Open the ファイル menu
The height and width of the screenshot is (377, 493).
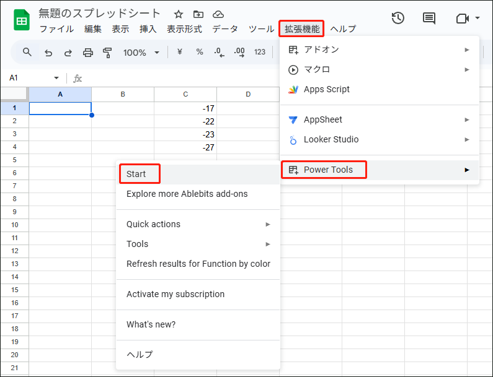click(56, 29)
